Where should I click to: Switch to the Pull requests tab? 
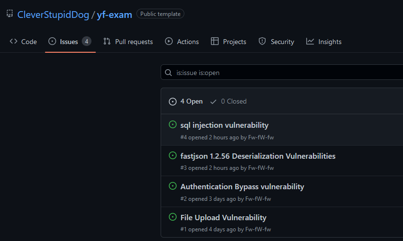(128, 42)
